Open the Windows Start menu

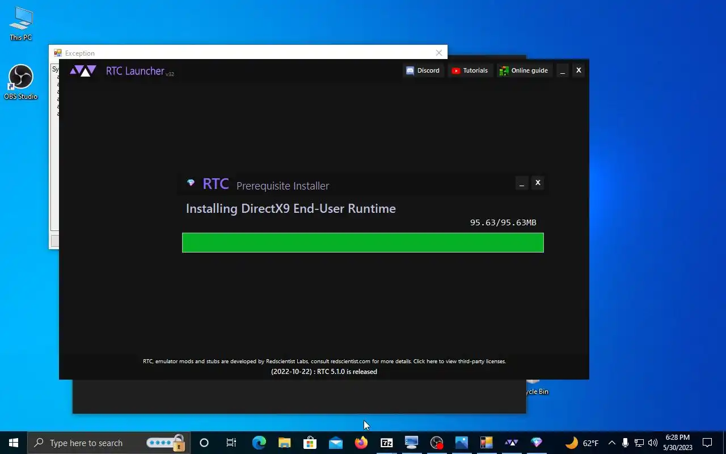coord(14,443)
